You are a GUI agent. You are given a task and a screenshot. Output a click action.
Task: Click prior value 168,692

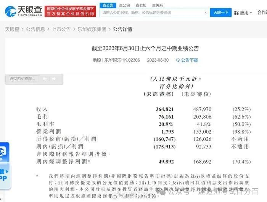[202, 162]
